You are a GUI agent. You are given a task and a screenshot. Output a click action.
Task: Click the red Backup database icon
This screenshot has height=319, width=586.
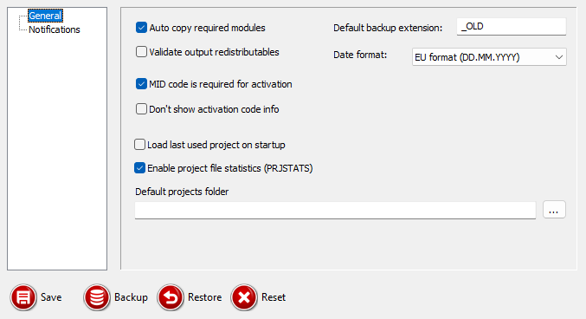click(97, 297)
